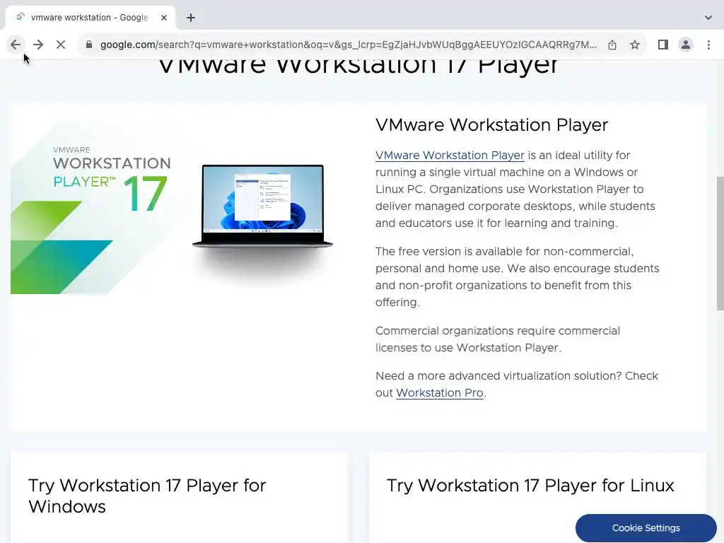The height and width of the screenshot is (543, 724).
Task: Open the Chrome profile avatar
Action: tap(686, 45)
